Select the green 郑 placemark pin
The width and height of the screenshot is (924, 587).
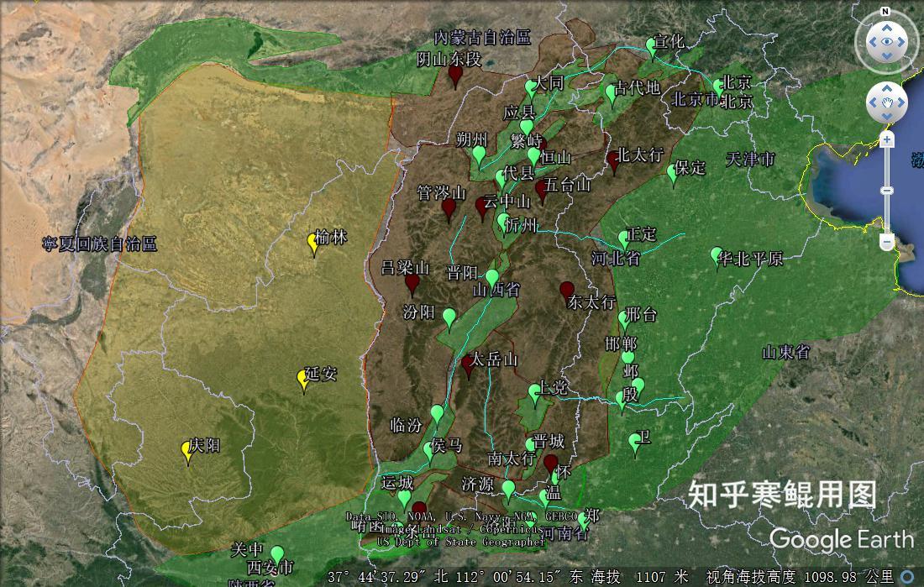pos(583,521)
